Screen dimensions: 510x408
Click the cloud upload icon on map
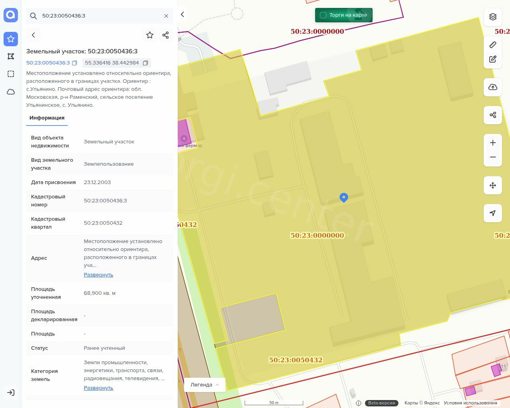[x=493, y=87]
